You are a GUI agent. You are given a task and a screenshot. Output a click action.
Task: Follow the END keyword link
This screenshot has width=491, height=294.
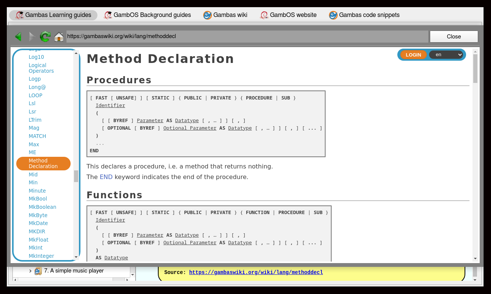point(106,177)
